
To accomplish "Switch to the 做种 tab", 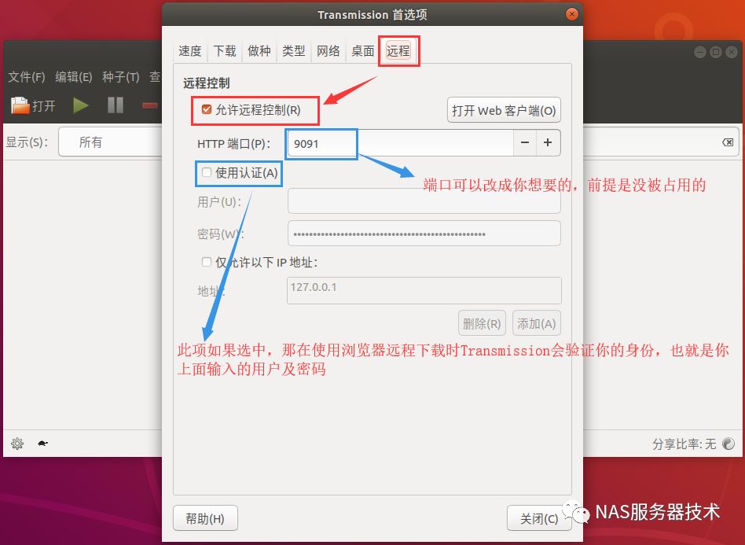I will click(x=259, y=51).
